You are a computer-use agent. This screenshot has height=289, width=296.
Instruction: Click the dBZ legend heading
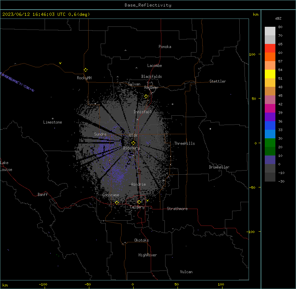coord(278,18)
